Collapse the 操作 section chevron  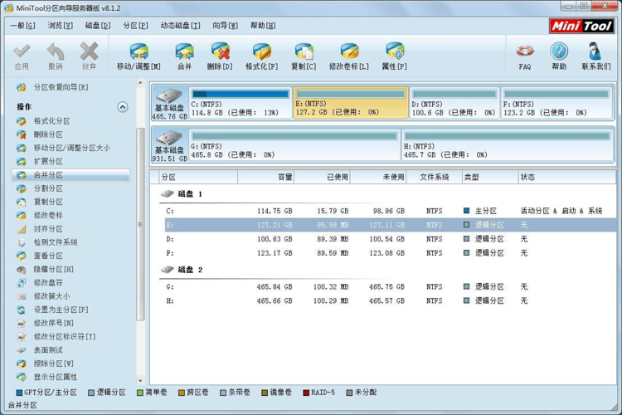[x=123, y=107]
